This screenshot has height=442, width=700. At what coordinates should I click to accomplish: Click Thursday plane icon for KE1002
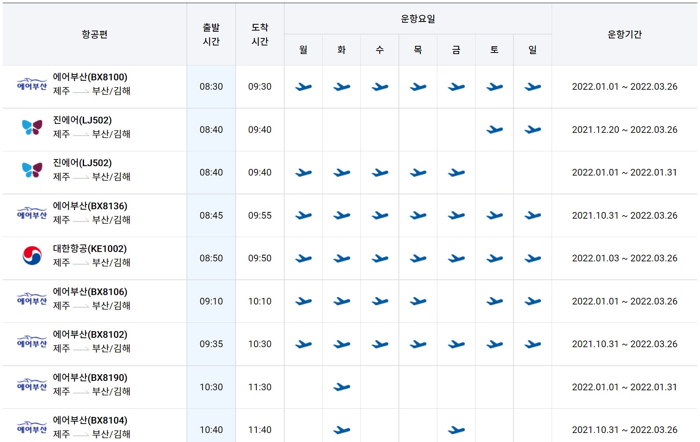pyautogui.click(x=418, y=258)
